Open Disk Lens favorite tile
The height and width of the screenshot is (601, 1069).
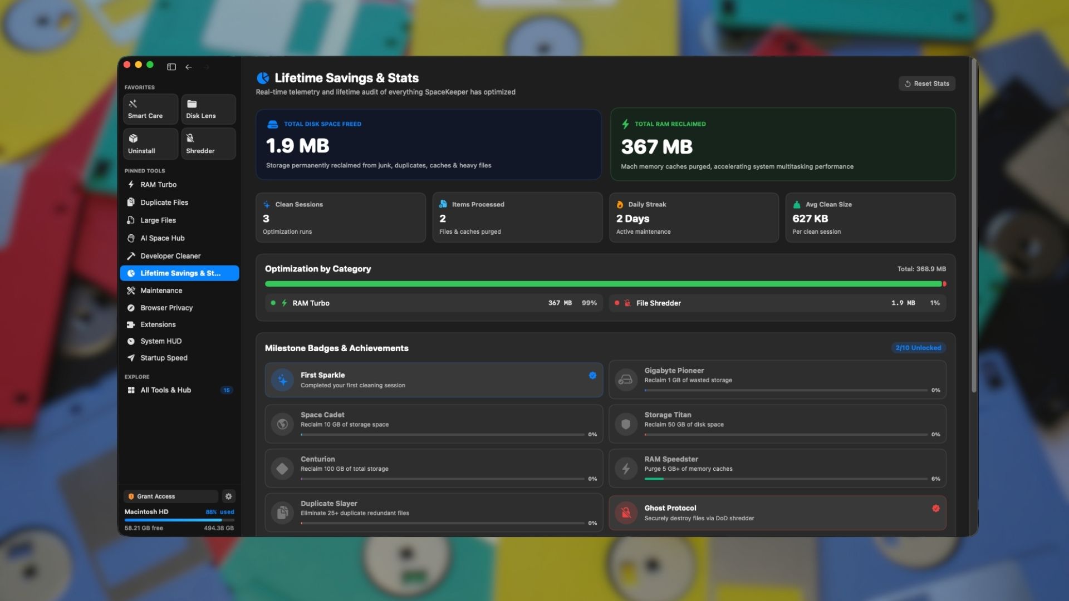208,109
